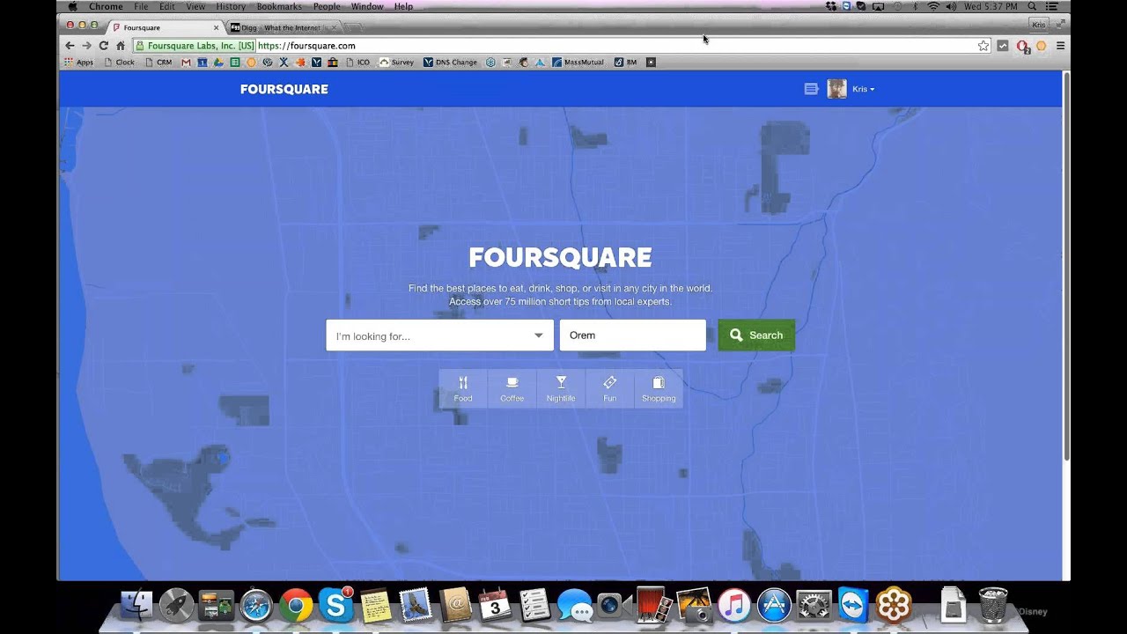Click the volume icon in menu bar
This screenshot has width=1127, height=634.
click(x=952, y=6)
